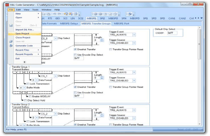The width and height of the screenshot is (210, 136).
Task: Toggle Use Encode Chip Select above Transfer Group 1
Action: pos(75,55)
